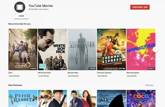This screenshot has width=165, height=107.
Task: Open the Zero movie poster
Action: (x=23, y=49)
